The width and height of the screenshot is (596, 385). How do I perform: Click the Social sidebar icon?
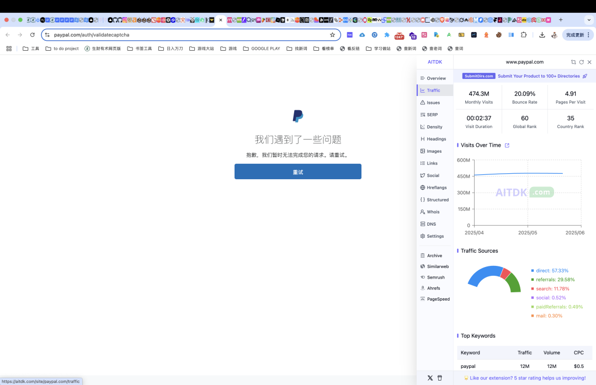tap(422, 175)
